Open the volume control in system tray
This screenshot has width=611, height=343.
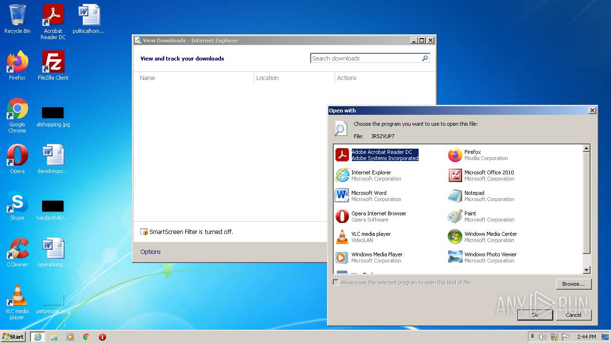coord(543,337)
